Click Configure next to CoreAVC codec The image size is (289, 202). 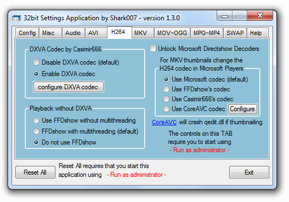[x=242, y=109]
